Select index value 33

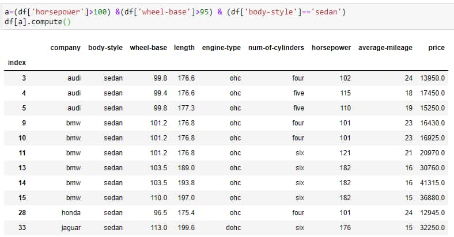click(22, 228)
